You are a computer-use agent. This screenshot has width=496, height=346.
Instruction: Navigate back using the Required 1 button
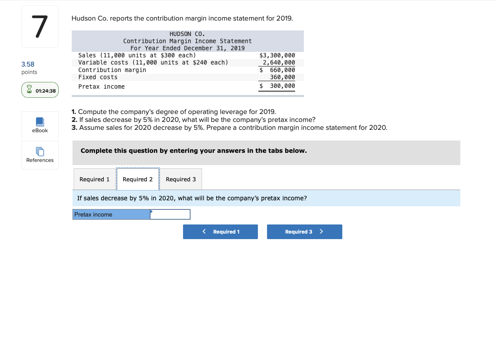tap(220, 232)
